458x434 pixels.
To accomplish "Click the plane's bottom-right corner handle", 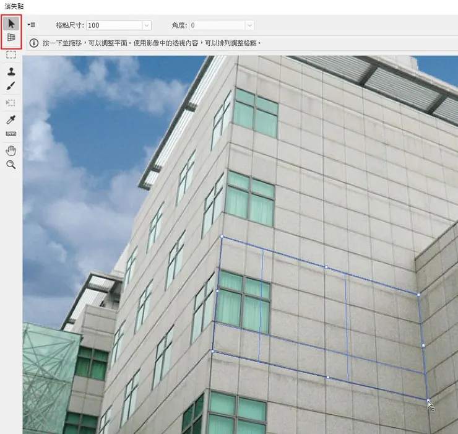I will [428, 400].
